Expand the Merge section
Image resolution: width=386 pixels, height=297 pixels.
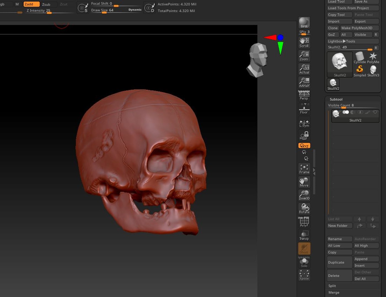[334, 292]
